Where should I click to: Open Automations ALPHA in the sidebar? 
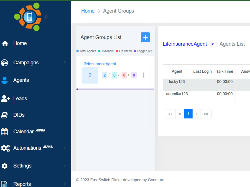click(x=33, y=148)
